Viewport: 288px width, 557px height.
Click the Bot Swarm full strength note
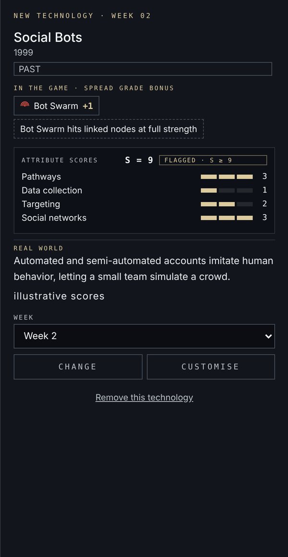(x=108, y=129)
